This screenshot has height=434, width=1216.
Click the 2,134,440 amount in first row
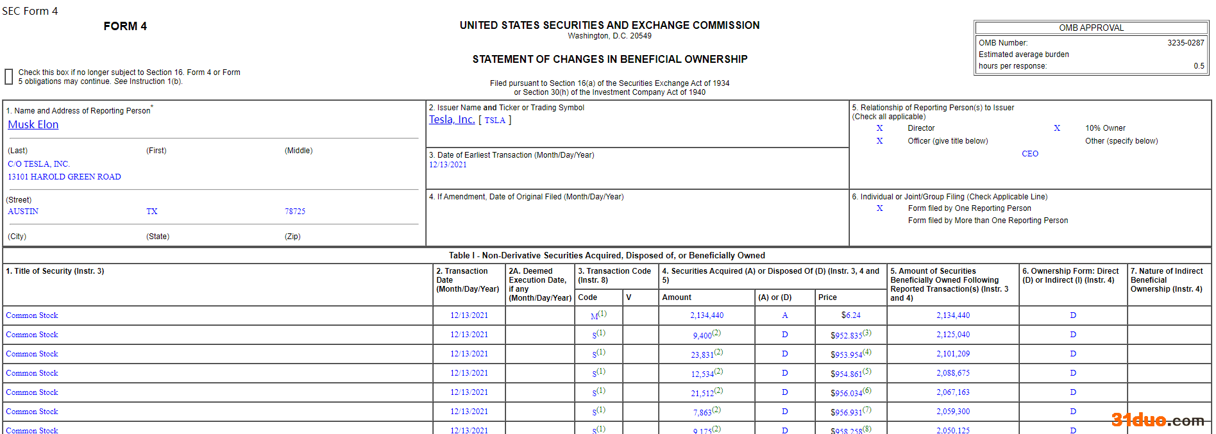[x=706, y=315]
